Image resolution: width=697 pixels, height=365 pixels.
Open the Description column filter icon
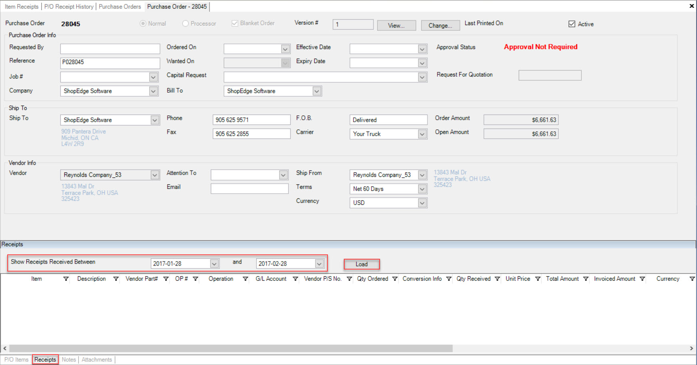click(116, 279)
